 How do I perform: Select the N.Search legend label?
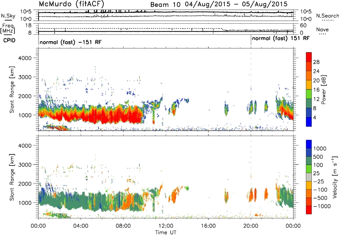coord(328,16)
